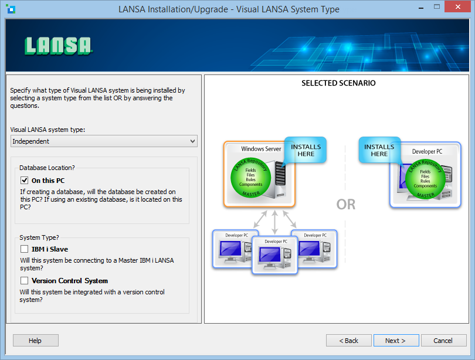Click the LANSA logo in the banner
Image resolution: width=475 pixels, height=360 pixels.
point(58,46)
